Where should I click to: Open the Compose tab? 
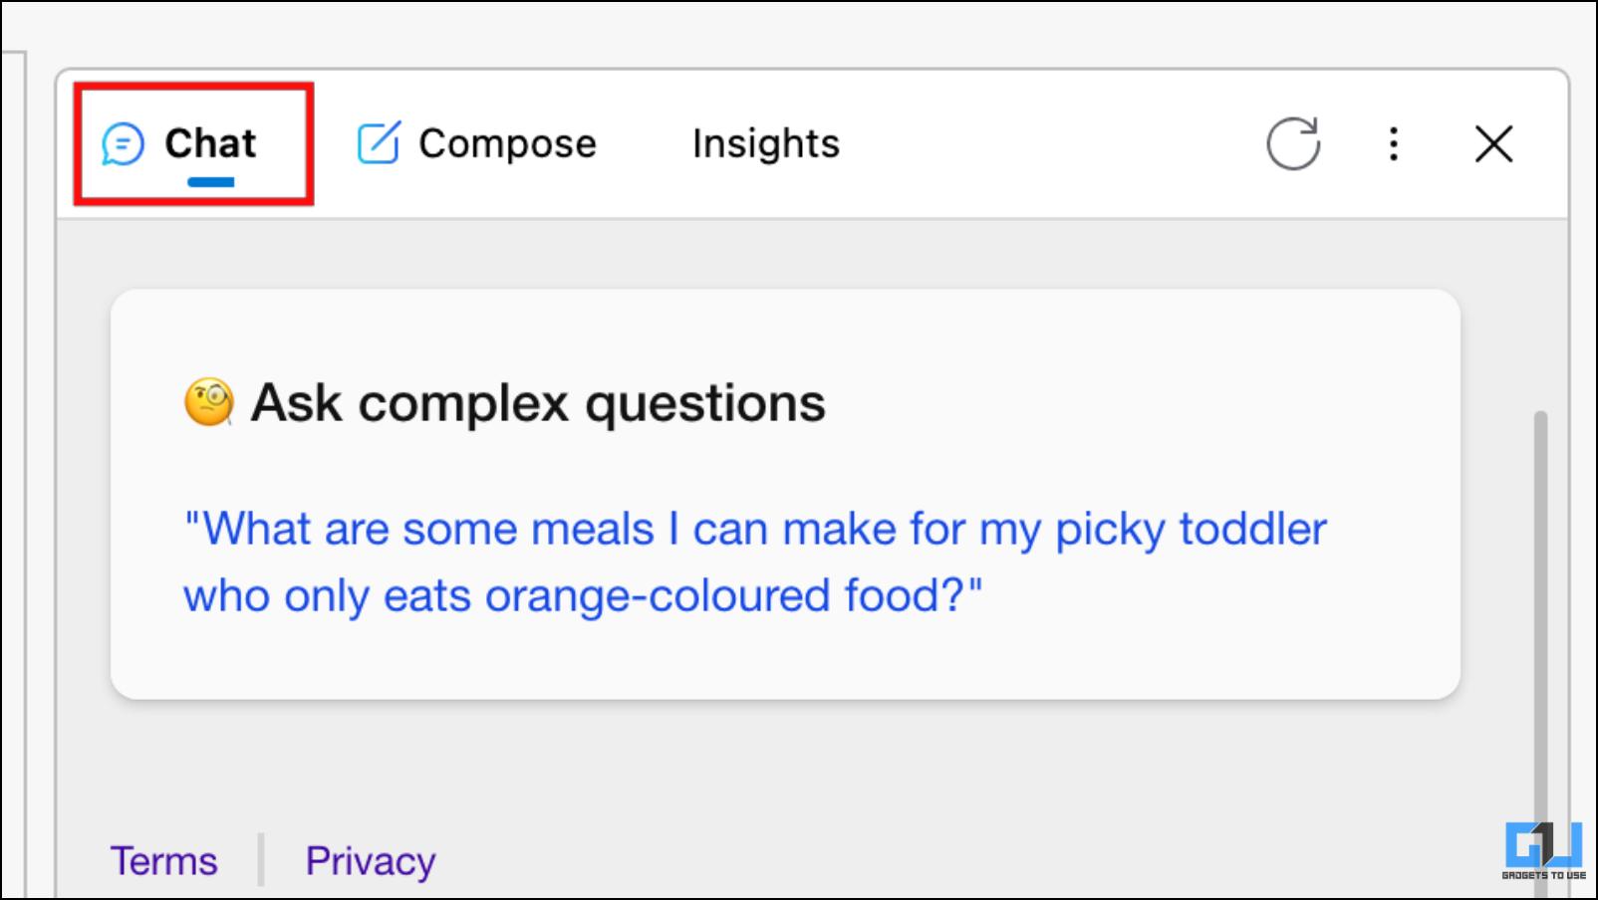477,143
